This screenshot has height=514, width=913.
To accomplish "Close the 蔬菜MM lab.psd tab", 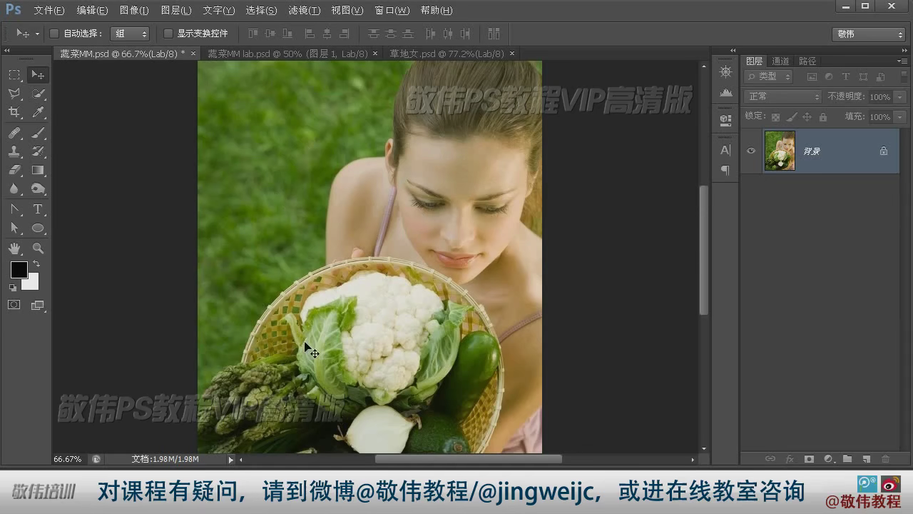I will [375, 54].
